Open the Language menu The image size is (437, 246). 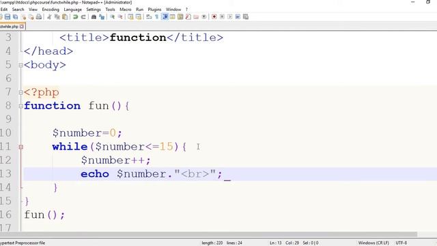[73, 10]
